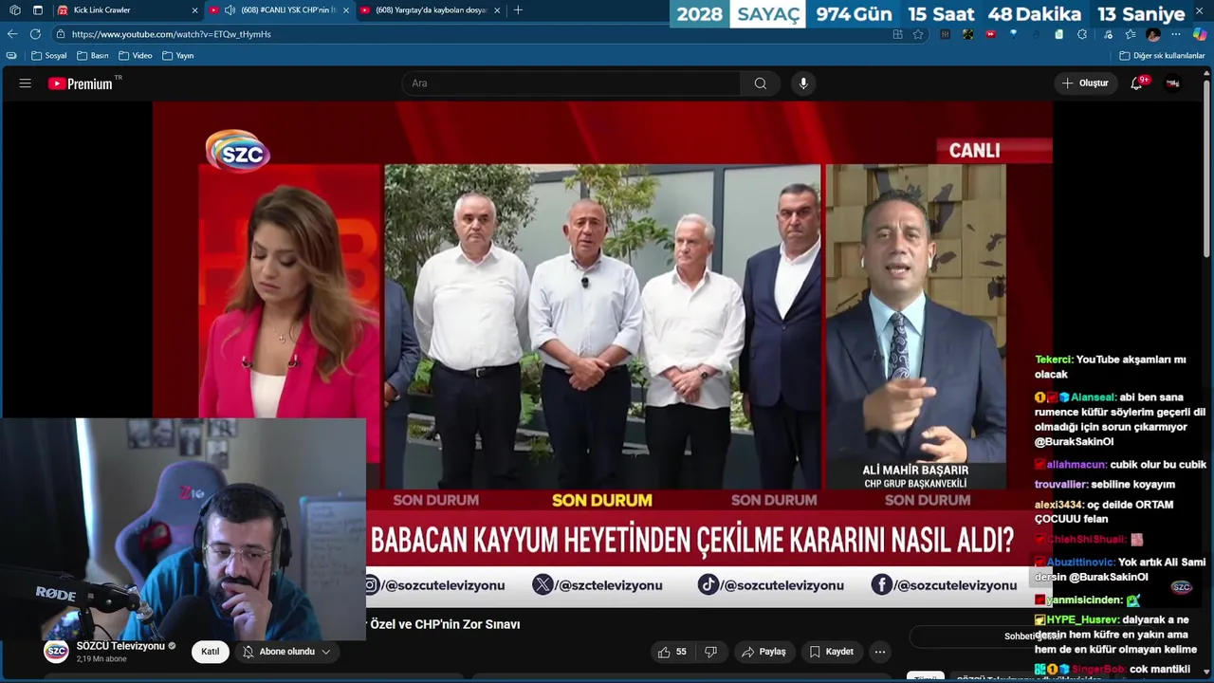
Task: Open browser settings and more menu
Action: [1176, 34]
